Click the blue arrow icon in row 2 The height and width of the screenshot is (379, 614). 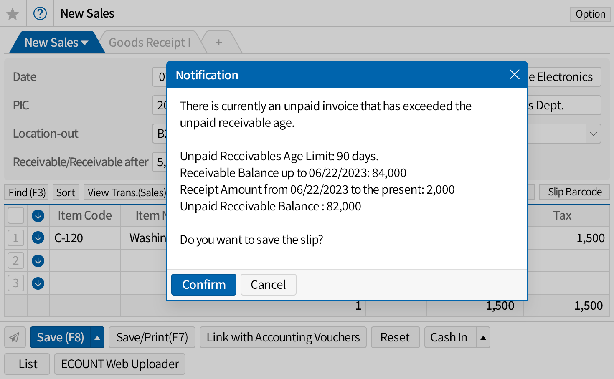38,261
